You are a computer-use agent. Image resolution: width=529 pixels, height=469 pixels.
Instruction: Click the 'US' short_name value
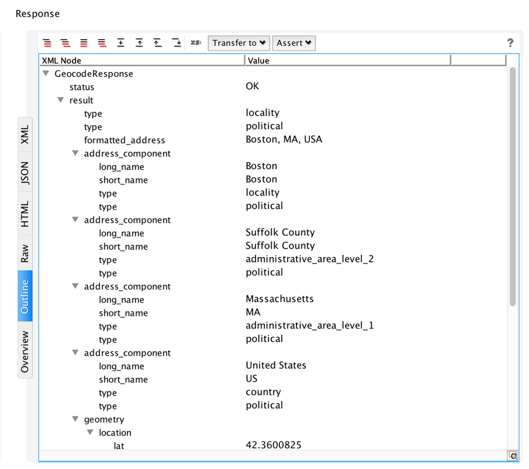[251, 379]
